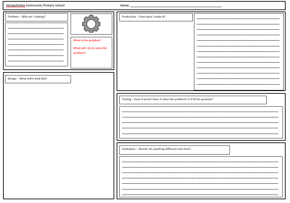Click the last line in Evaluation writing box
This screenshot has height=203, width=290.
(200, 194)
